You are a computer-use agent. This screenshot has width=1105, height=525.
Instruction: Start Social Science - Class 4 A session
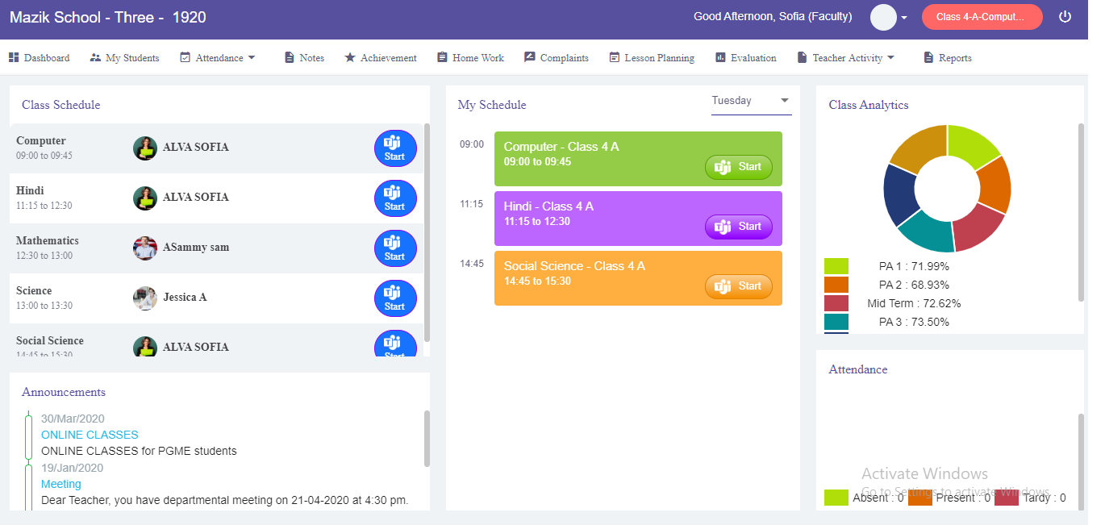point(739,286)
